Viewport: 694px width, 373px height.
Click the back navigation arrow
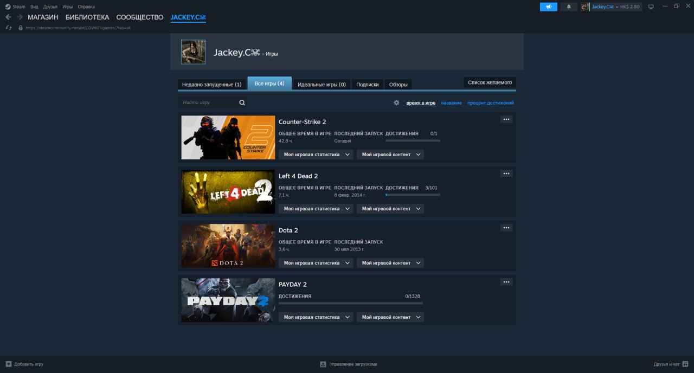pos(8,17)
